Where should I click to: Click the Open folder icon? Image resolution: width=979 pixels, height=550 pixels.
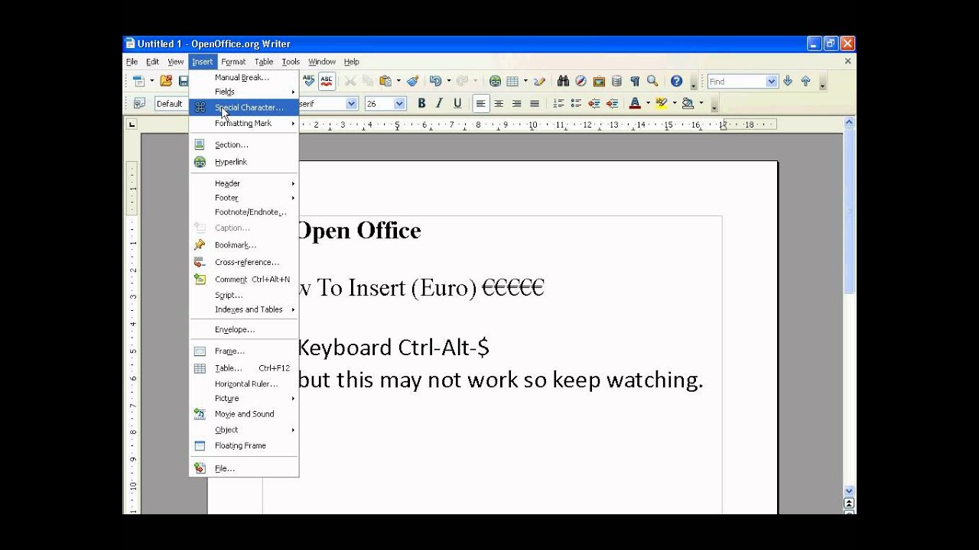coord(166,81)
